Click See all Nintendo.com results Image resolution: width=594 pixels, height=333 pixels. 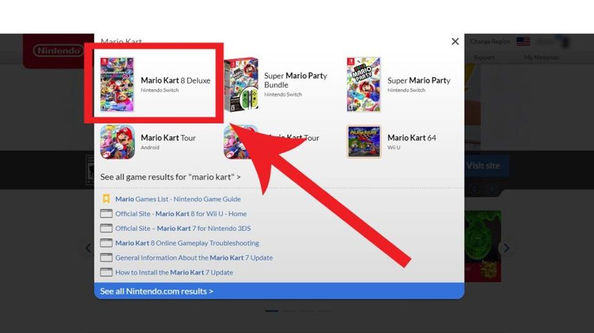pos(279,291)
